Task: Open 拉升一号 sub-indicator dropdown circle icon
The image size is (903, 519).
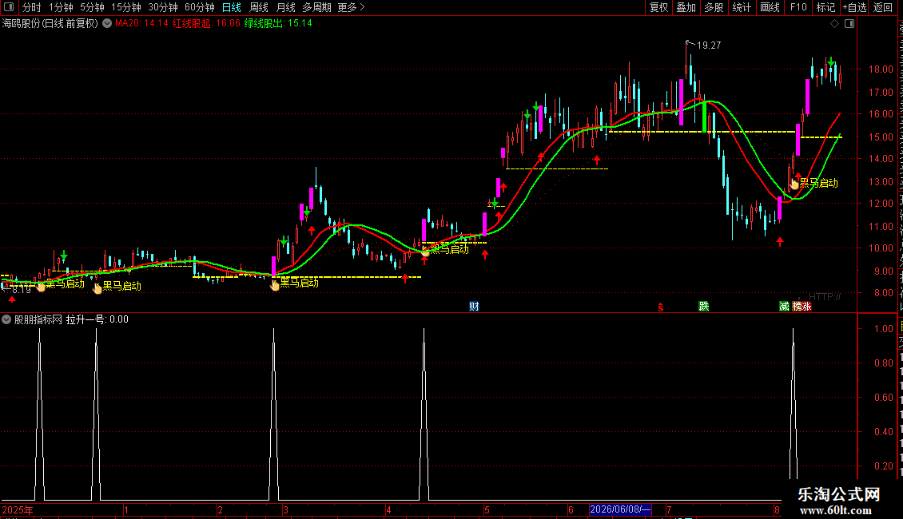Action: tap(6, 319)
